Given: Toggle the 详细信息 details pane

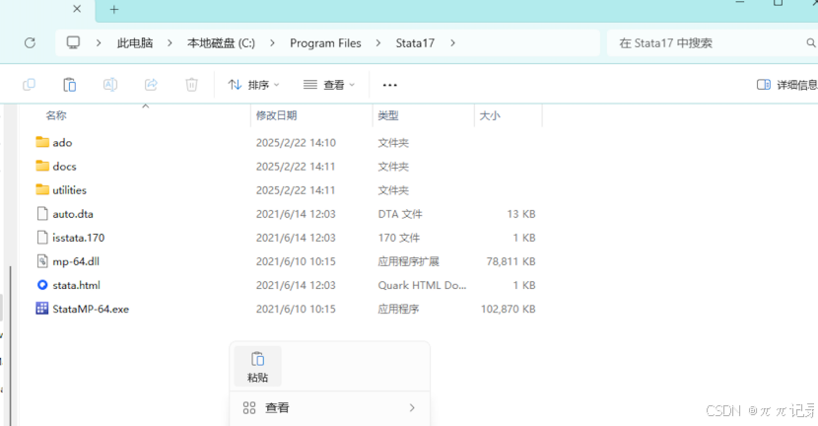Looking at the screenshot, I should [x=786, y=85].
